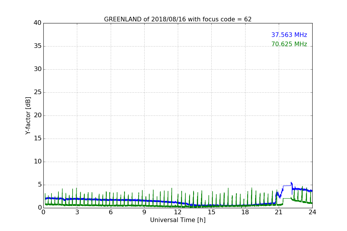Click the green flat step after 21 hours
The width and height of the screenshot is (347, 231).
[x=287, y=198]
